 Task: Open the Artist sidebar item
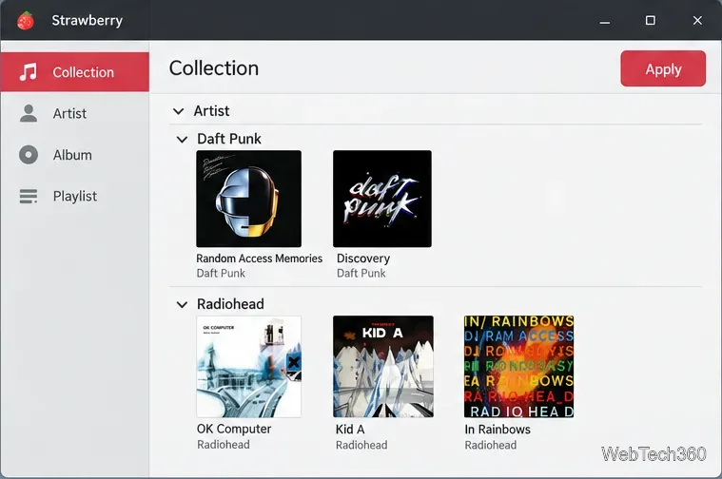(x=74, y=113)
